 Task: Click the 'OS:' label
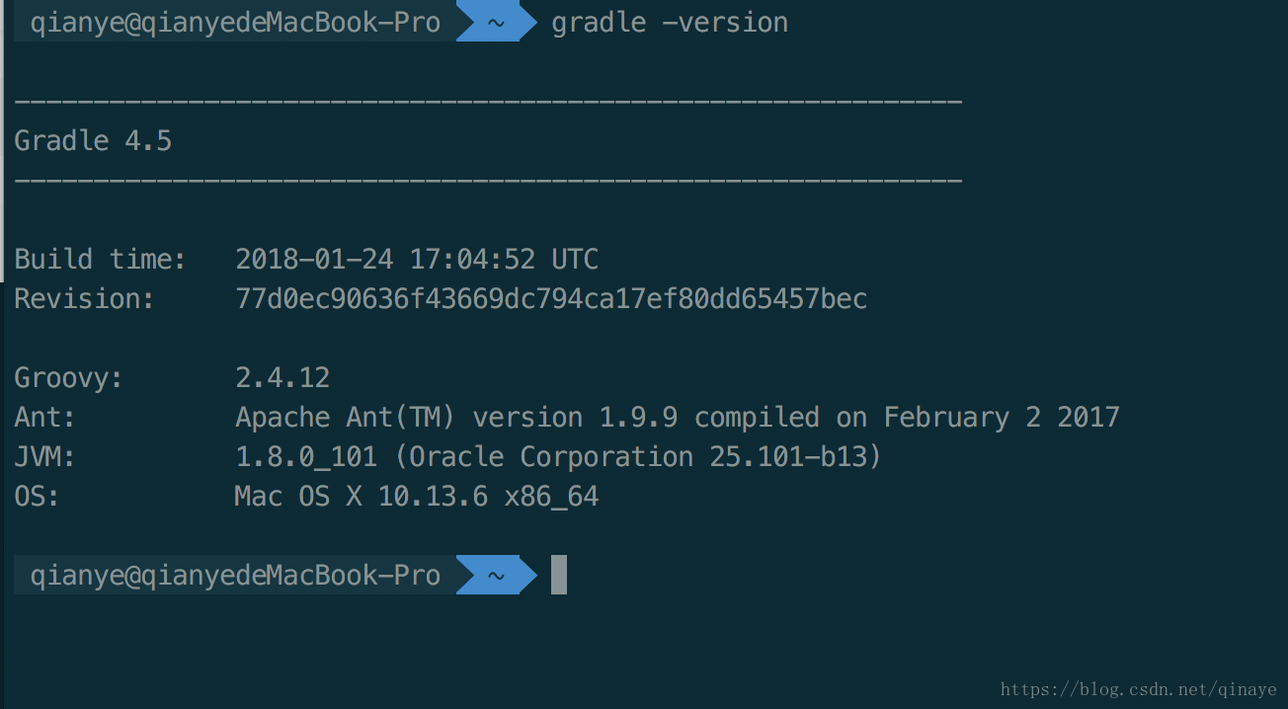(x=38, y=497)
